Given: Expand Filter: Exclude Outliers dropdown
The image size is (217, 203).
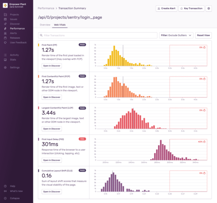Looking at the screenshot, I should coord(176,35).
